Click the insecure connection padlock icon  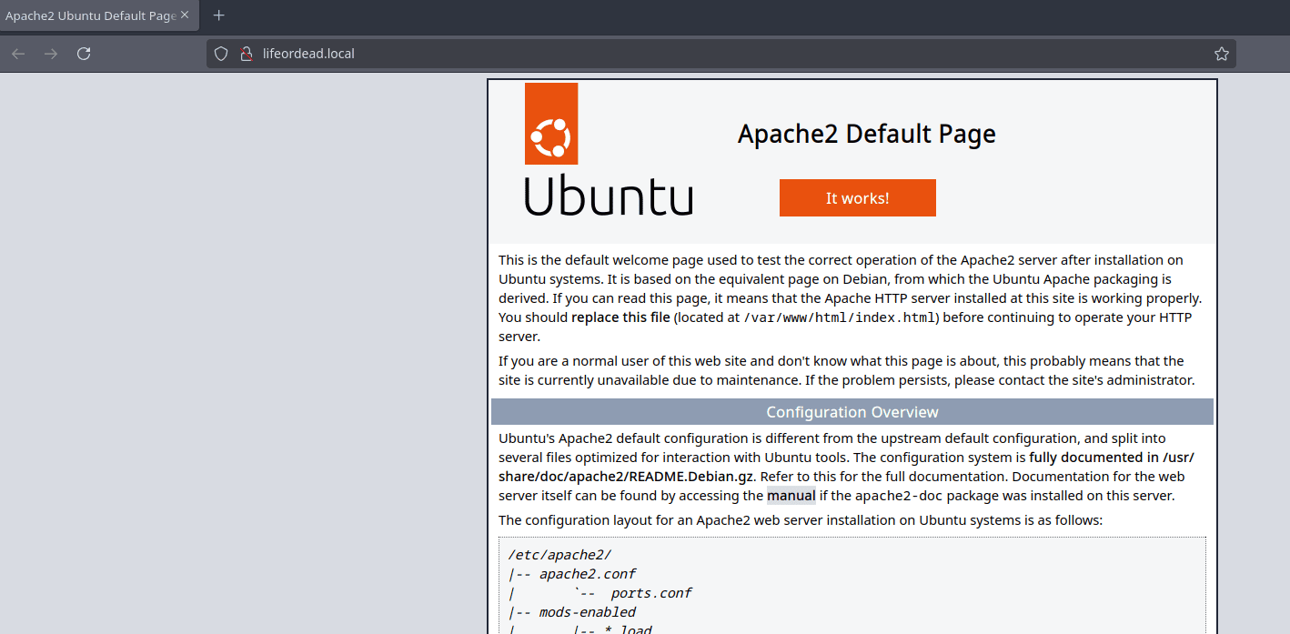(246, 54)
